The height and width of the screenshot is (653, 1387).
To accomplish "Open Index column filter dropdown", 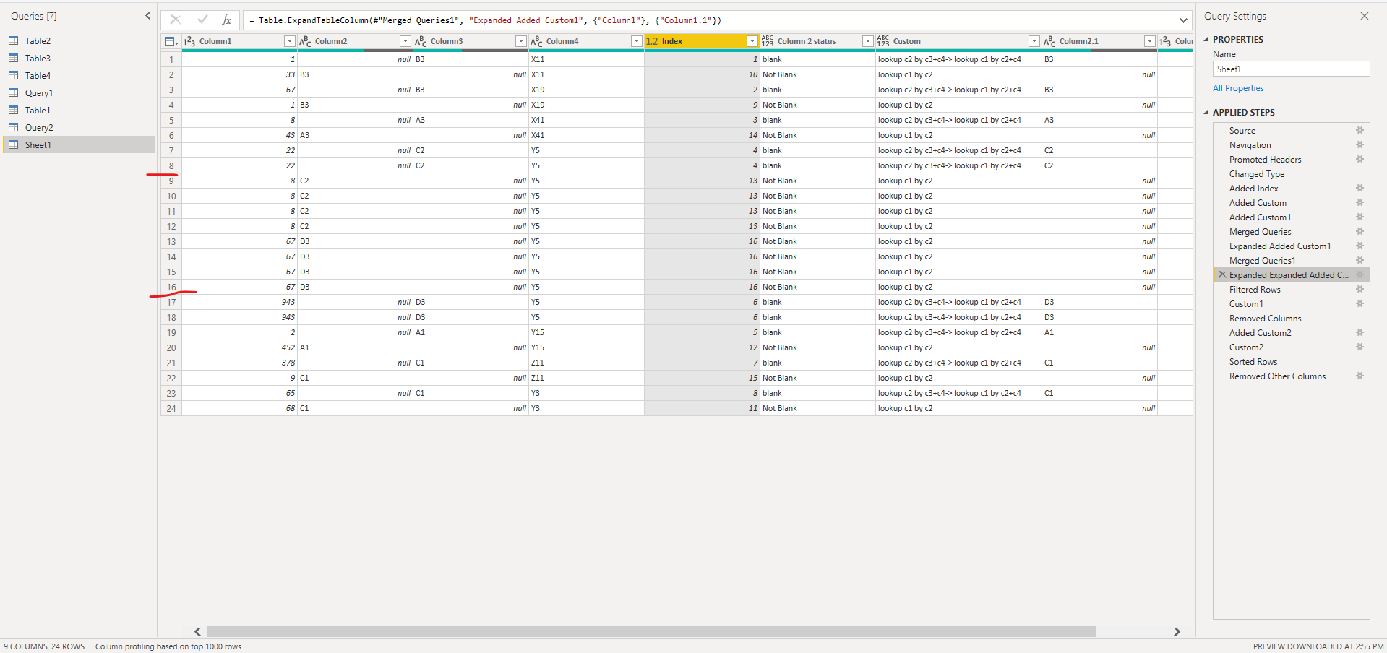I will [x=752, y=41].
